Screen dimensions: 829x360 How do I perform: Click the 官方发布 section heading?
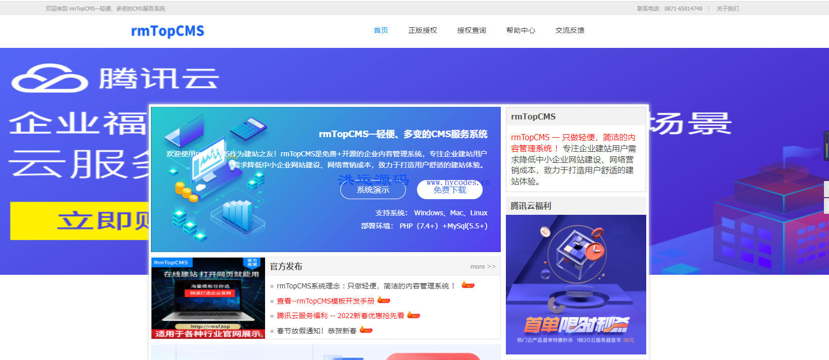286,266
